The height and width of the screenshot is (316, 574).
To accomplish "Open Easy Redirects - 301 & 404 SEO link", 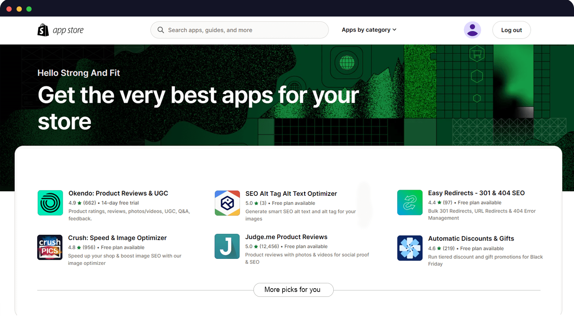I will pyautogui.click(x=476, y=193).
